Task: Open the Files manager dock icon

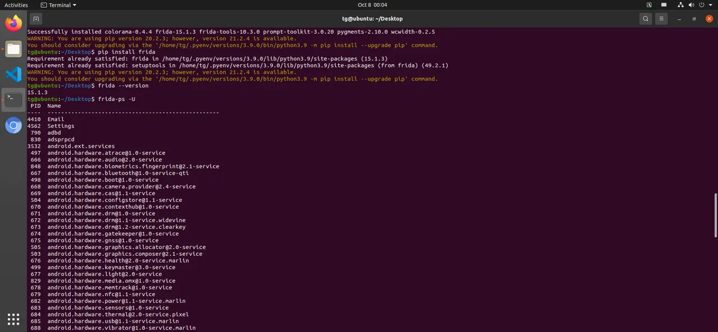Action: coord(13,49)
